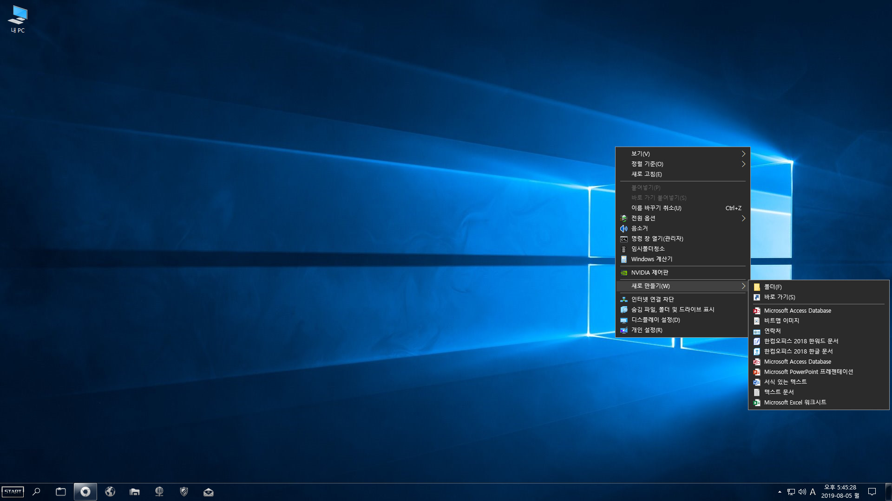Create Microsoft Excel 워크시트
The height and width of the screenshot is (501, 892).
pyautogui.click(x=819, y=402)
